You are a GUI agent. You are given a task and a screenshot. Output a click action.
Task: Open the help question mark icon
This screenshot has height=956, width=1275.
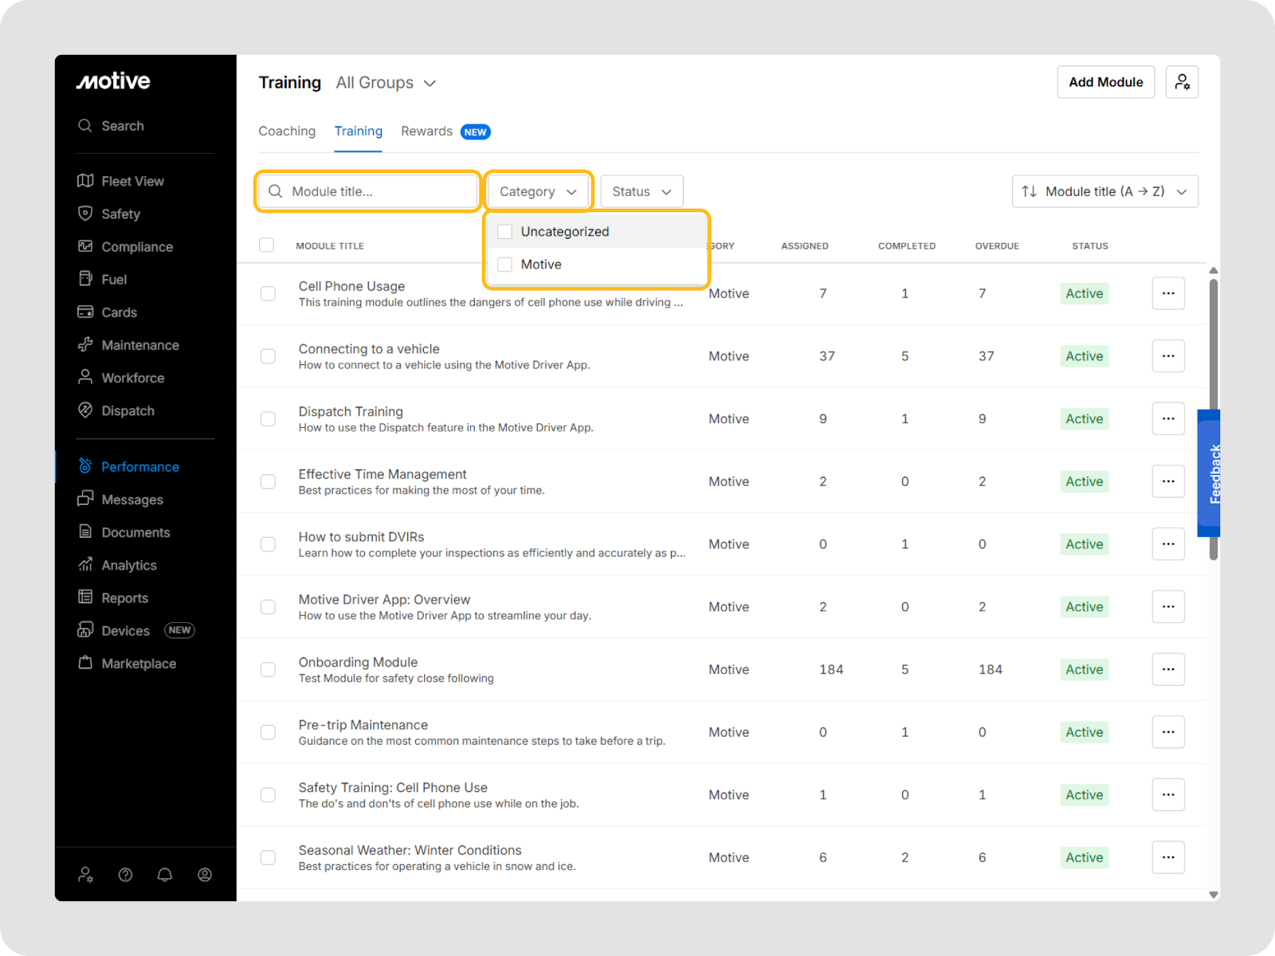[x=125, y=875]
